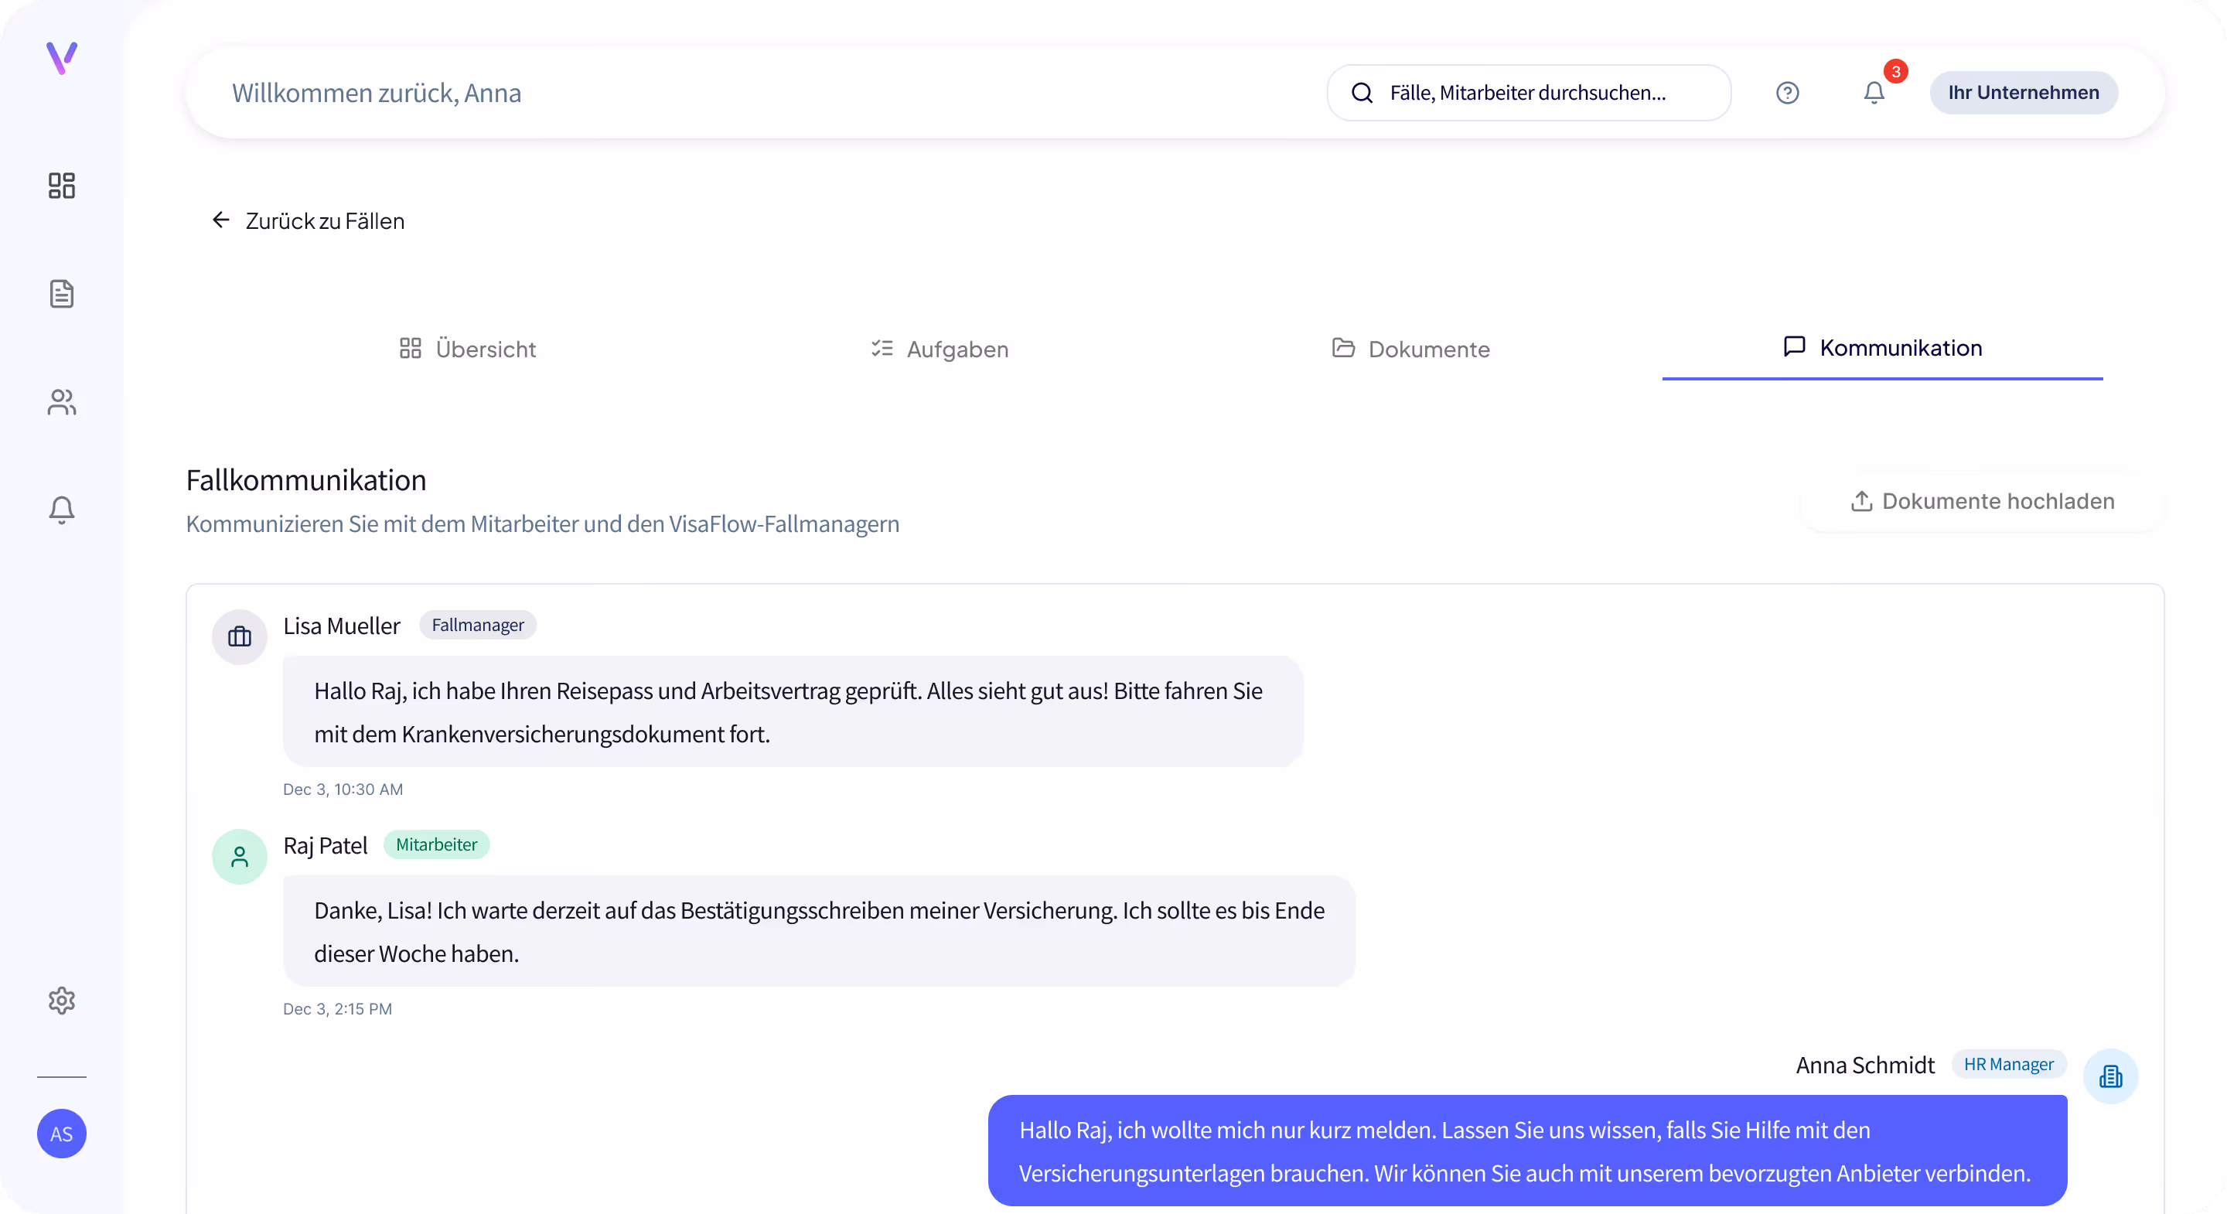The image size is (2227, 1214).
Task: Click the upload arrow icon next to Dokumente hochladen
Action: tap(1860, 502)
